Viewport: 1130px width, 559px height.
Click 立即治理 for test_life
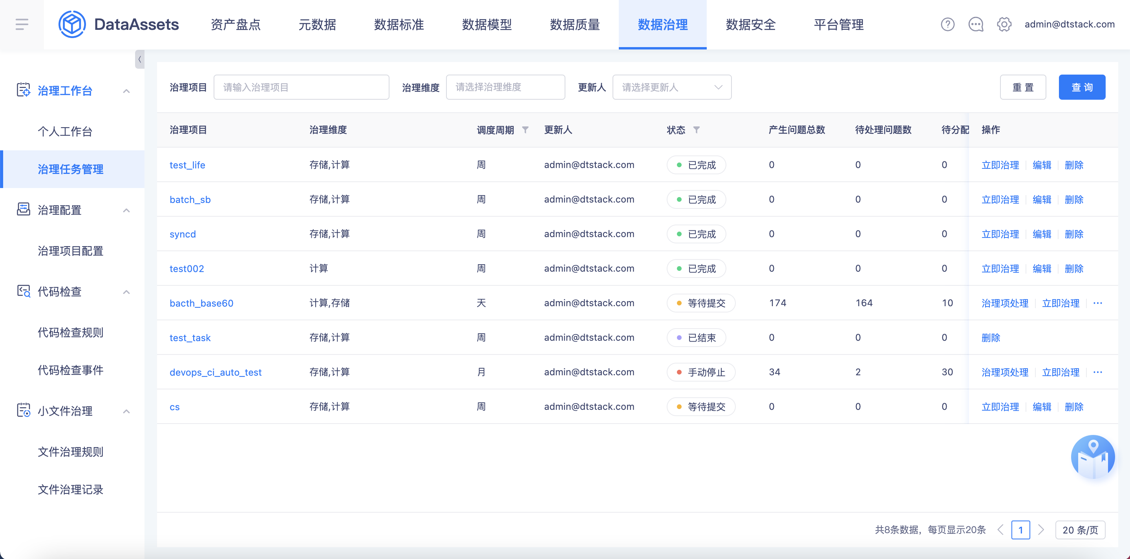pyautogui.click(x=1000, y=165)
